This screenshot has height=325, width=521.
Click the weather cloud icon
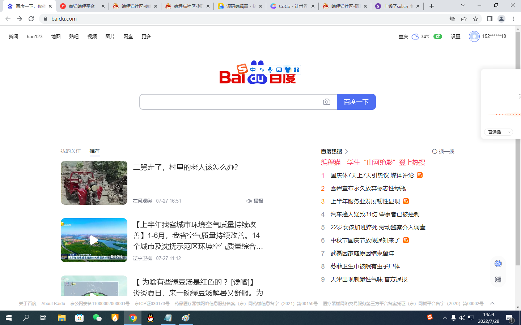coord(415,36)
